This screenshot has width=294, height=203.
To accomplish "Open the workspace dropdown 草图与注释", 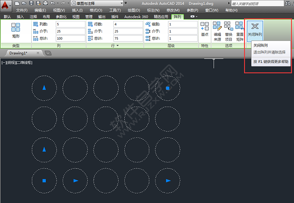I will tap(97, 3).
